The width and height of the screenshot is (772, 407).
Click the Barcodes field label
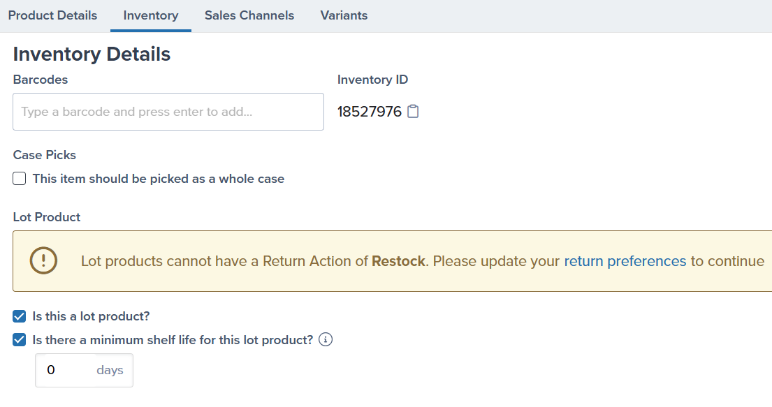point(40,80)
